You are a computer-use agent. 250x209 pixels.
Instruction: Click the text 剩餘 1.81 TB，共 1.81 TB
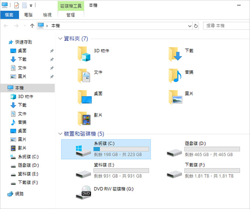[x=209, y=176]
